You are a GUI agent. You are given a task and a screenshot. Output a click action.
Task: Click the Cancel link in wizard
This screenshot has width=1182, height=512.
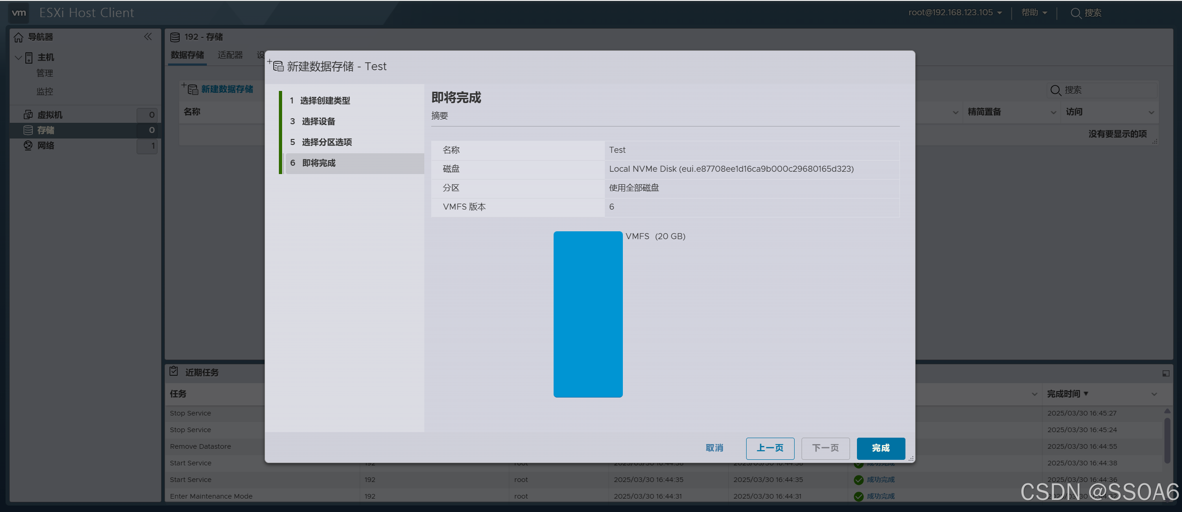[x=714, y=448]
